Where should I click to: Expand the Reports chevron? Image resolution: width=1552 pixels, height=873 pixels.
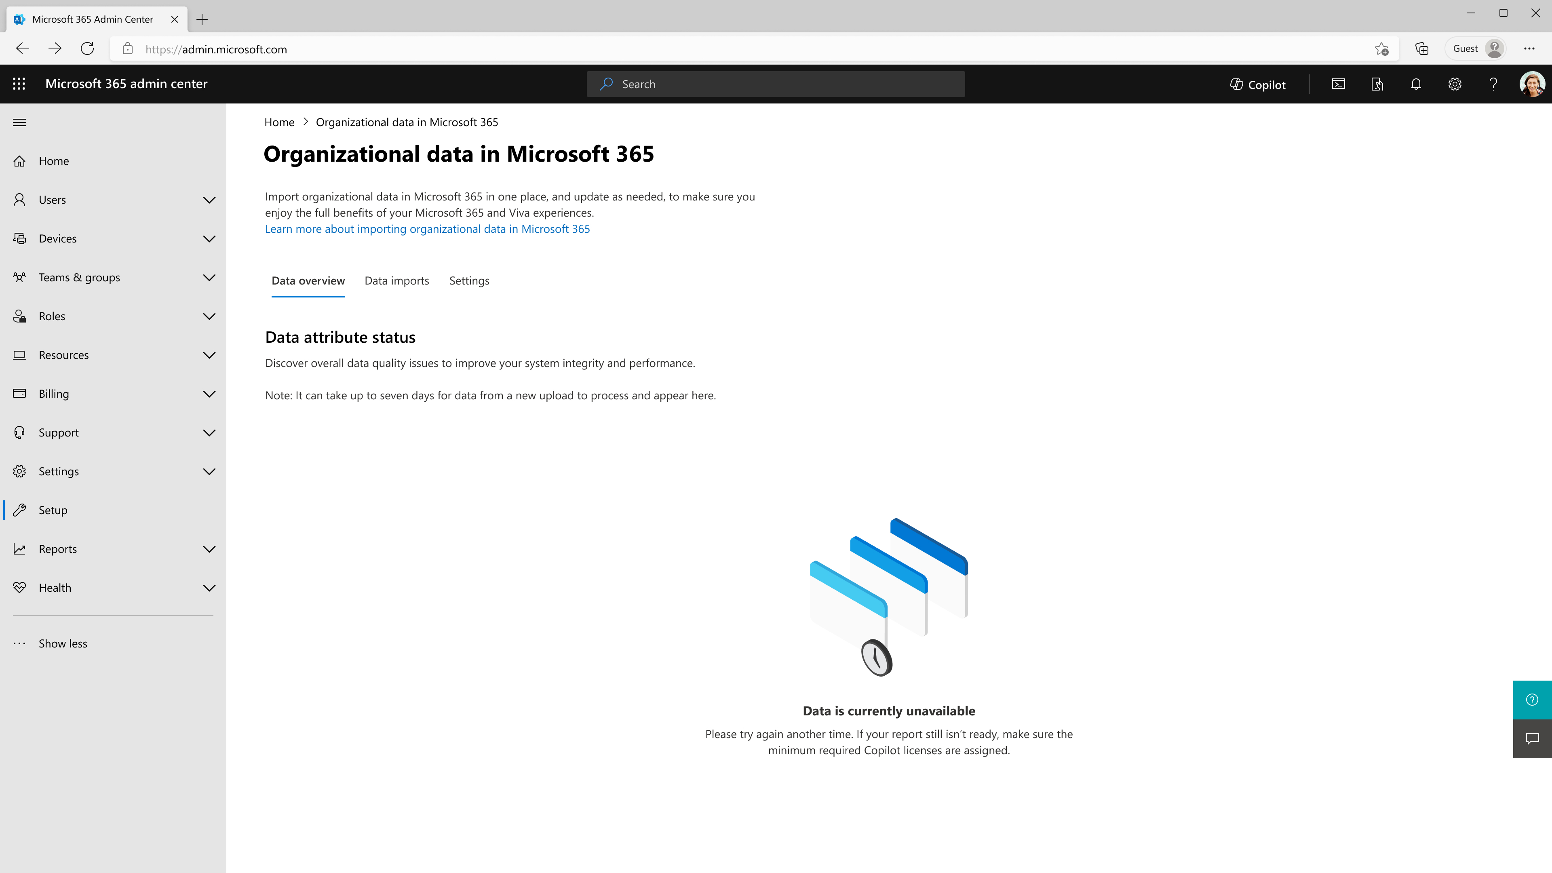[x=209, y=549]
